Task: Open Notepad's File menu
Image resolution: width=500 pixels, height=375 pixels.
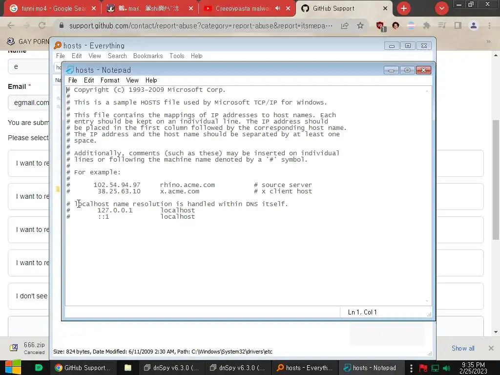Action: coord(73,81)
